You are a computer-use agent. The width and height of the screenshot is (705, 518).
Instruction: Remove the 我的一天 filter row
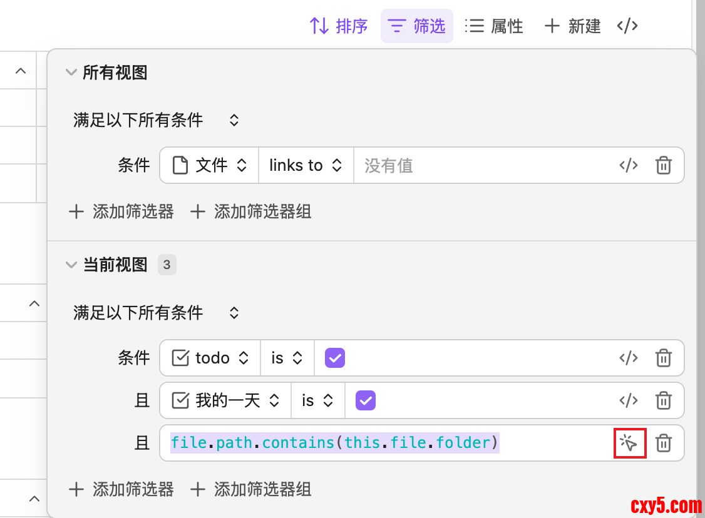[663, 400]
